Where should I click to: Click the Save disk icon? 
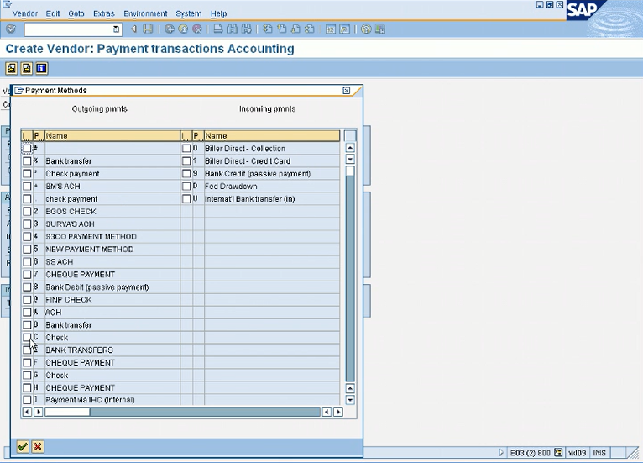point(148,29)
